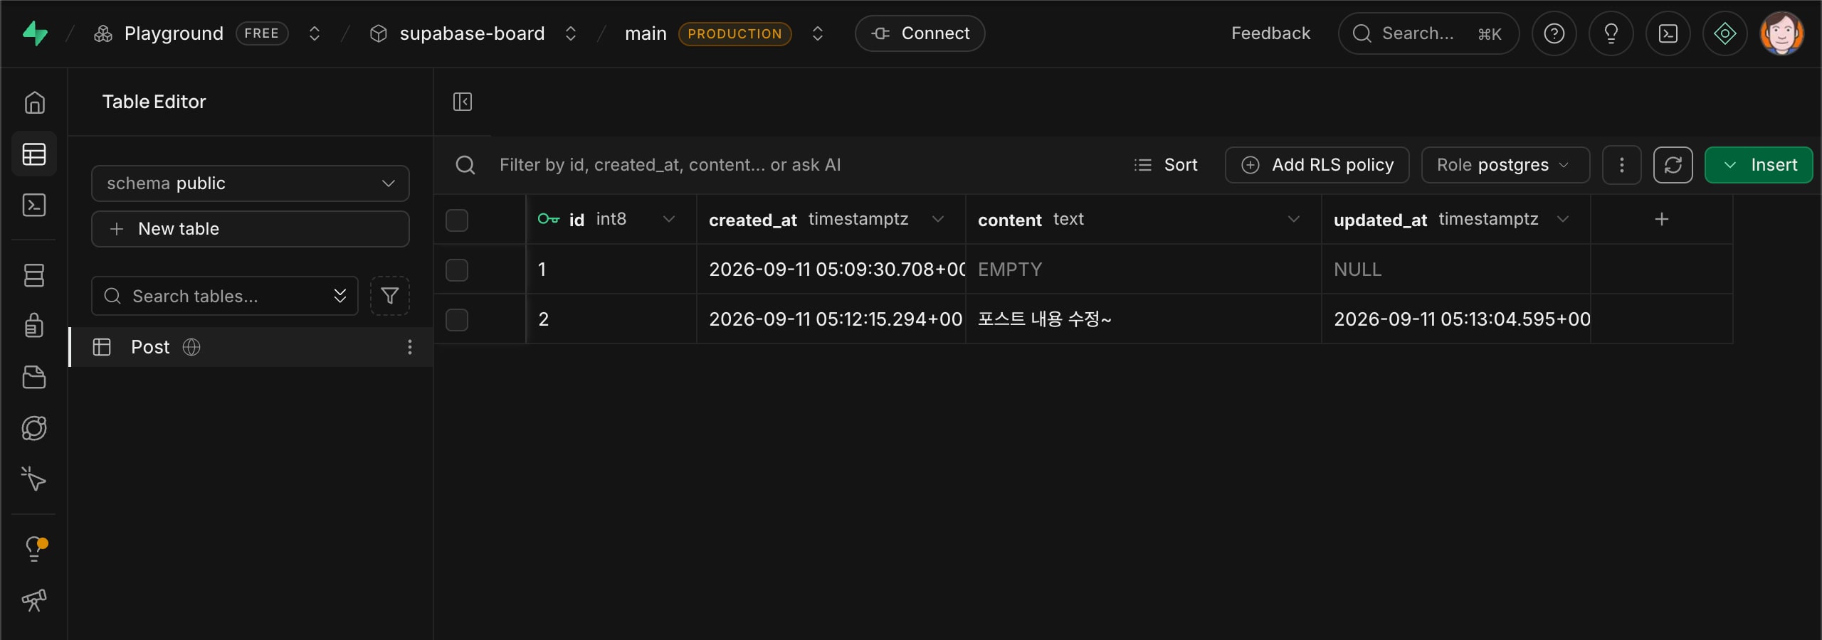
Task: Tick the checkbox for row 2
Action: pyautogui.click(x=457, y=319)
